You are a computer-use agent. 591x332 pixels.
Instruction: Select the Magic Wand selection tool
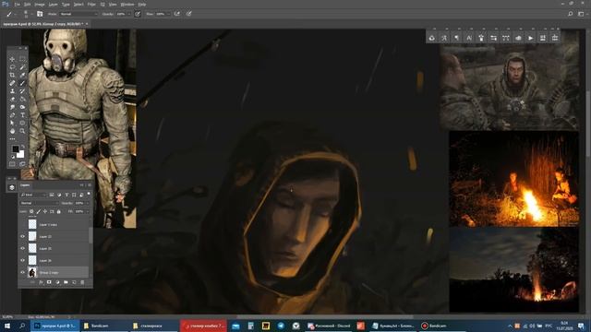click(22, 67)
